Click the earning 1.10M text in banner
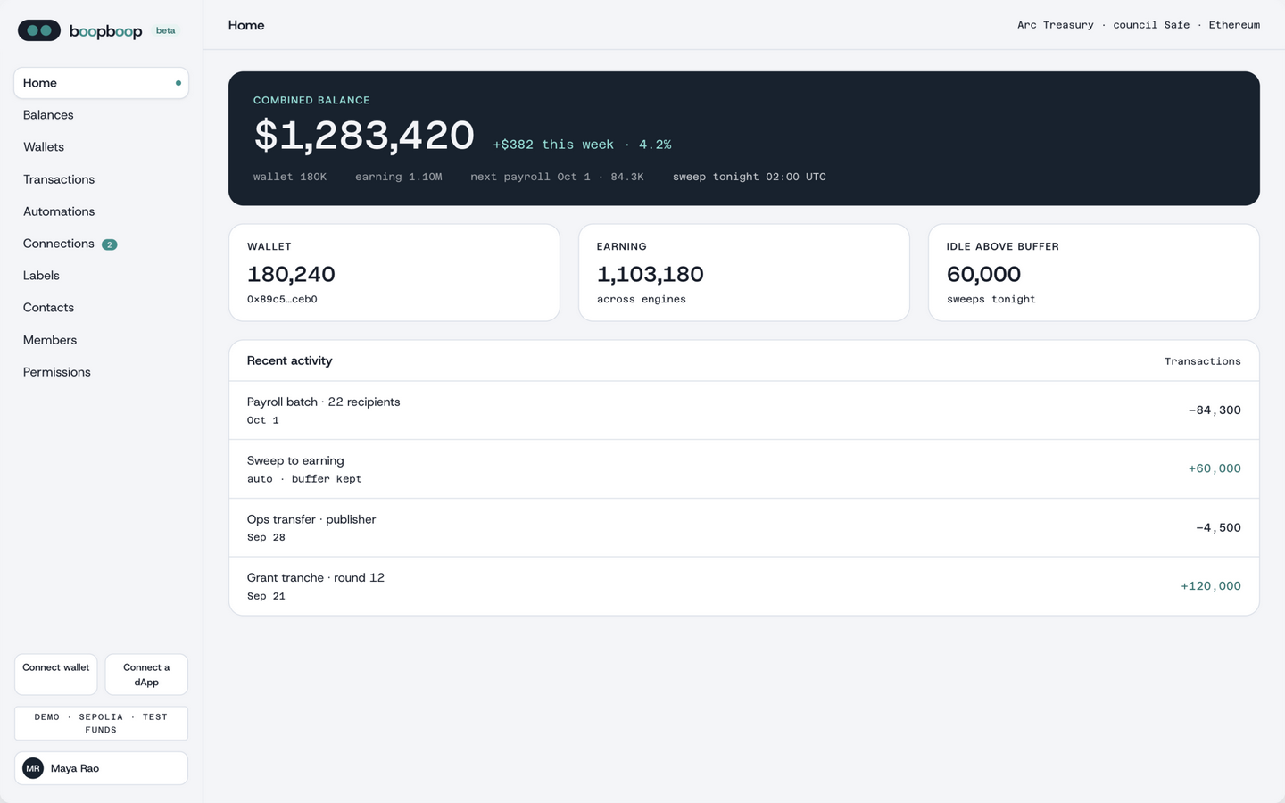Screen dimensions: 1285x803 (x=399, y=177)
